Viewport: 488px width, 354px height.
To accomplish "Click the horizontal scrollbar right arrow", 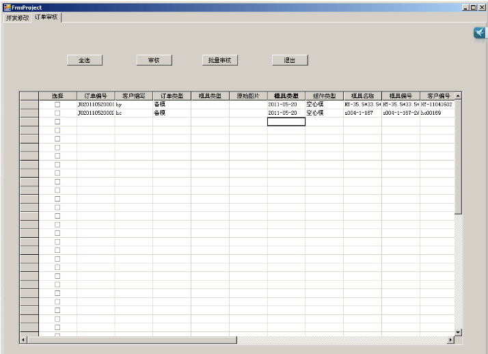I will pos(450,340).
